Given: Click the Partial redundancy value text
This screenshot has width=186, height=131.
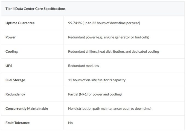Looking at the screenshot, I should (95, 94).
